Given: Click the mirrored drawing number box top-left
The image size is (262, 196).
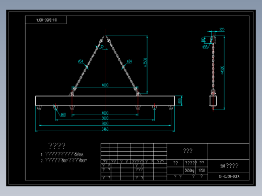Looking at the screenshot, I should point(46,20).
